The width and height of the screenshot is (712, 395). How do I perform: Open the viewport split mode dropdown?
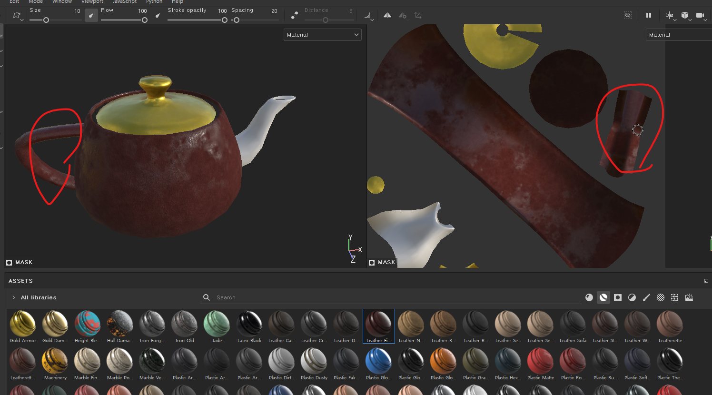point(670,16)
